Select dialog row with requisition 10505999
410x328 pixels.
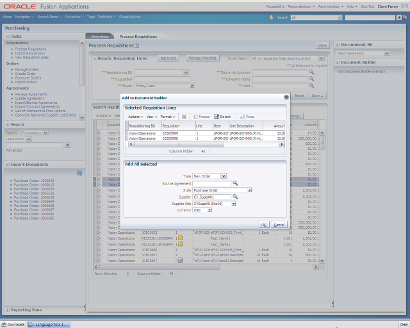pyautogui.click(x=205, y=133)
